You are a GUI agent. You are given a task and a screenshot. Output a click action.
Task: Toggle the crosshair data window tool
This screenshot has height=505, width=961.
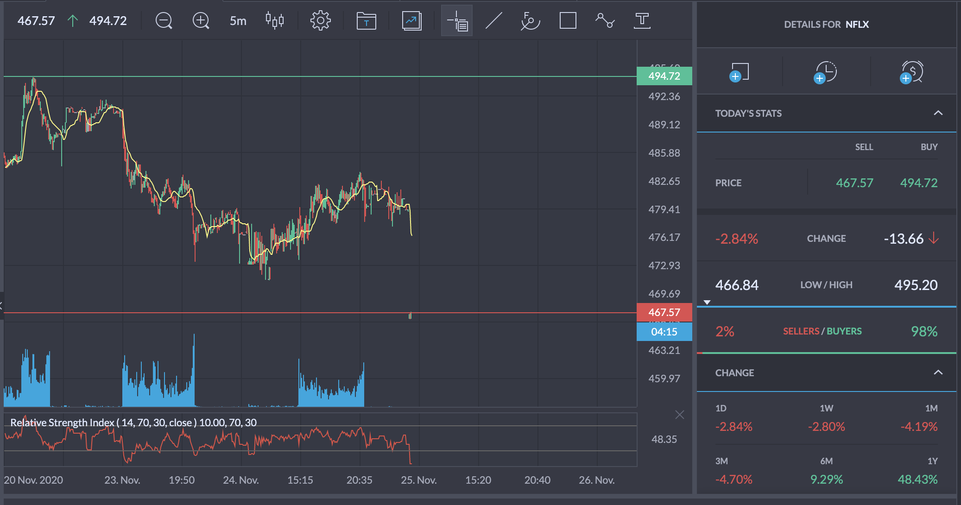(457, 21)
